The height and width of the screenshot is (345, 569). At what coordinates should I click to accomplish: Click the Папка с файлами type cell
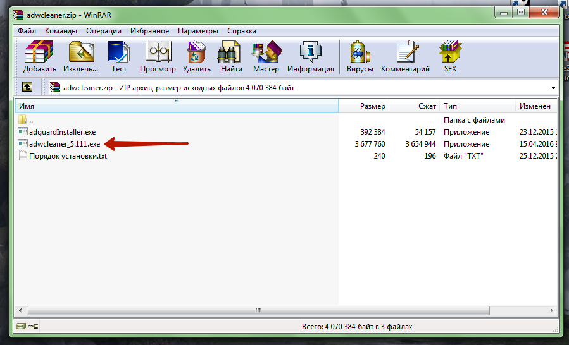[x=474, y=120]
